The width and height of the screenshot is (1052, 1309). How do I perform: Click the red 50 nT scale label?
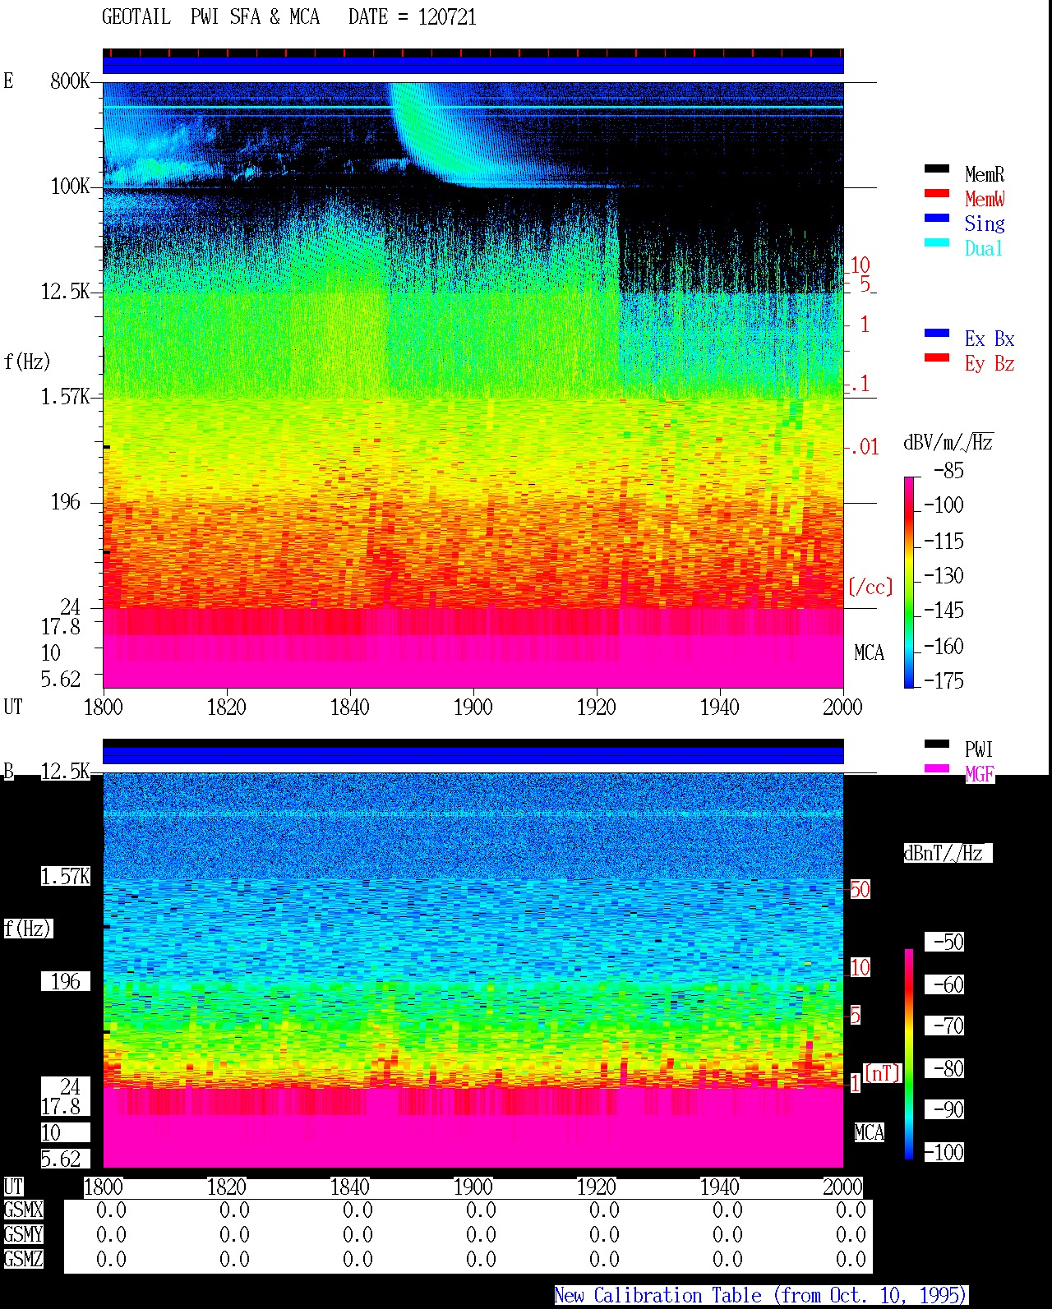click(x=860, y=889)
